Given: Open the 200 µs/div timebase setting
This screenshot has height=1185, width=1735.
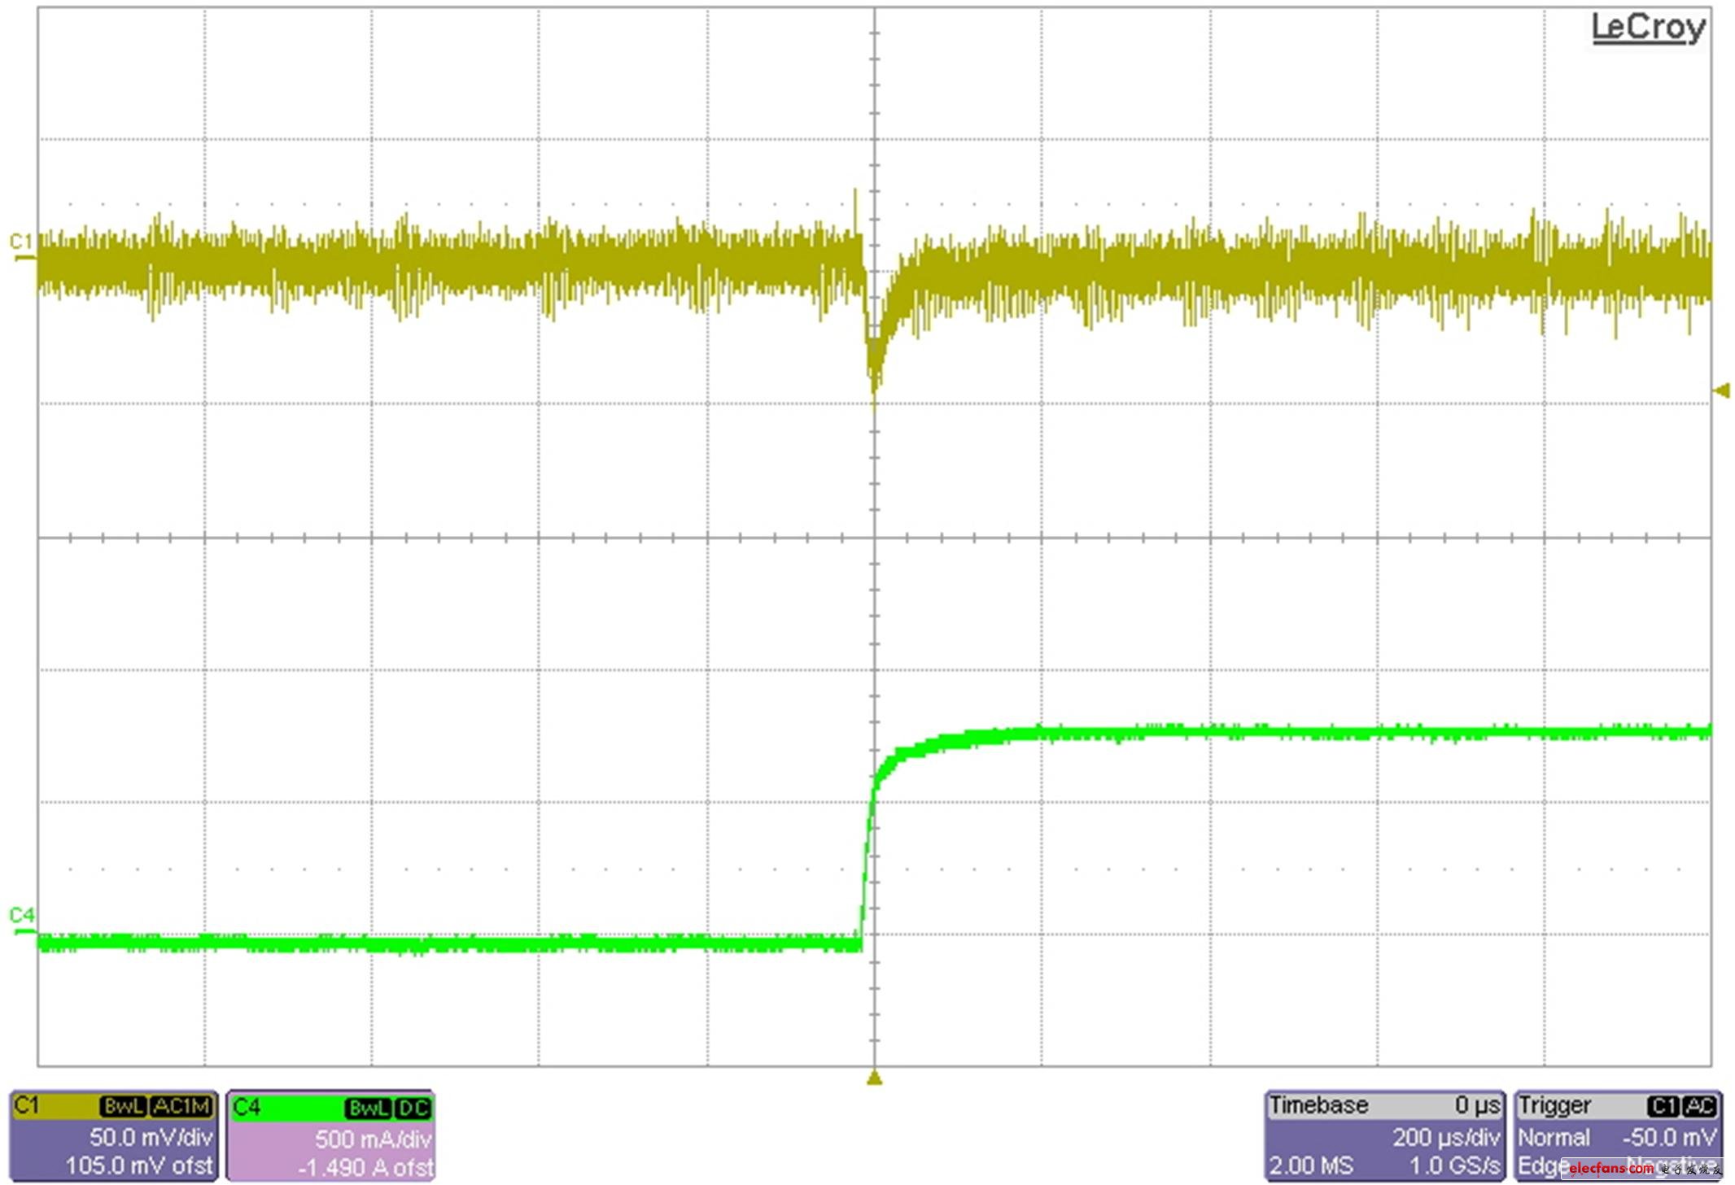Looking at the screenshot, I should tap(1448, 1137).
